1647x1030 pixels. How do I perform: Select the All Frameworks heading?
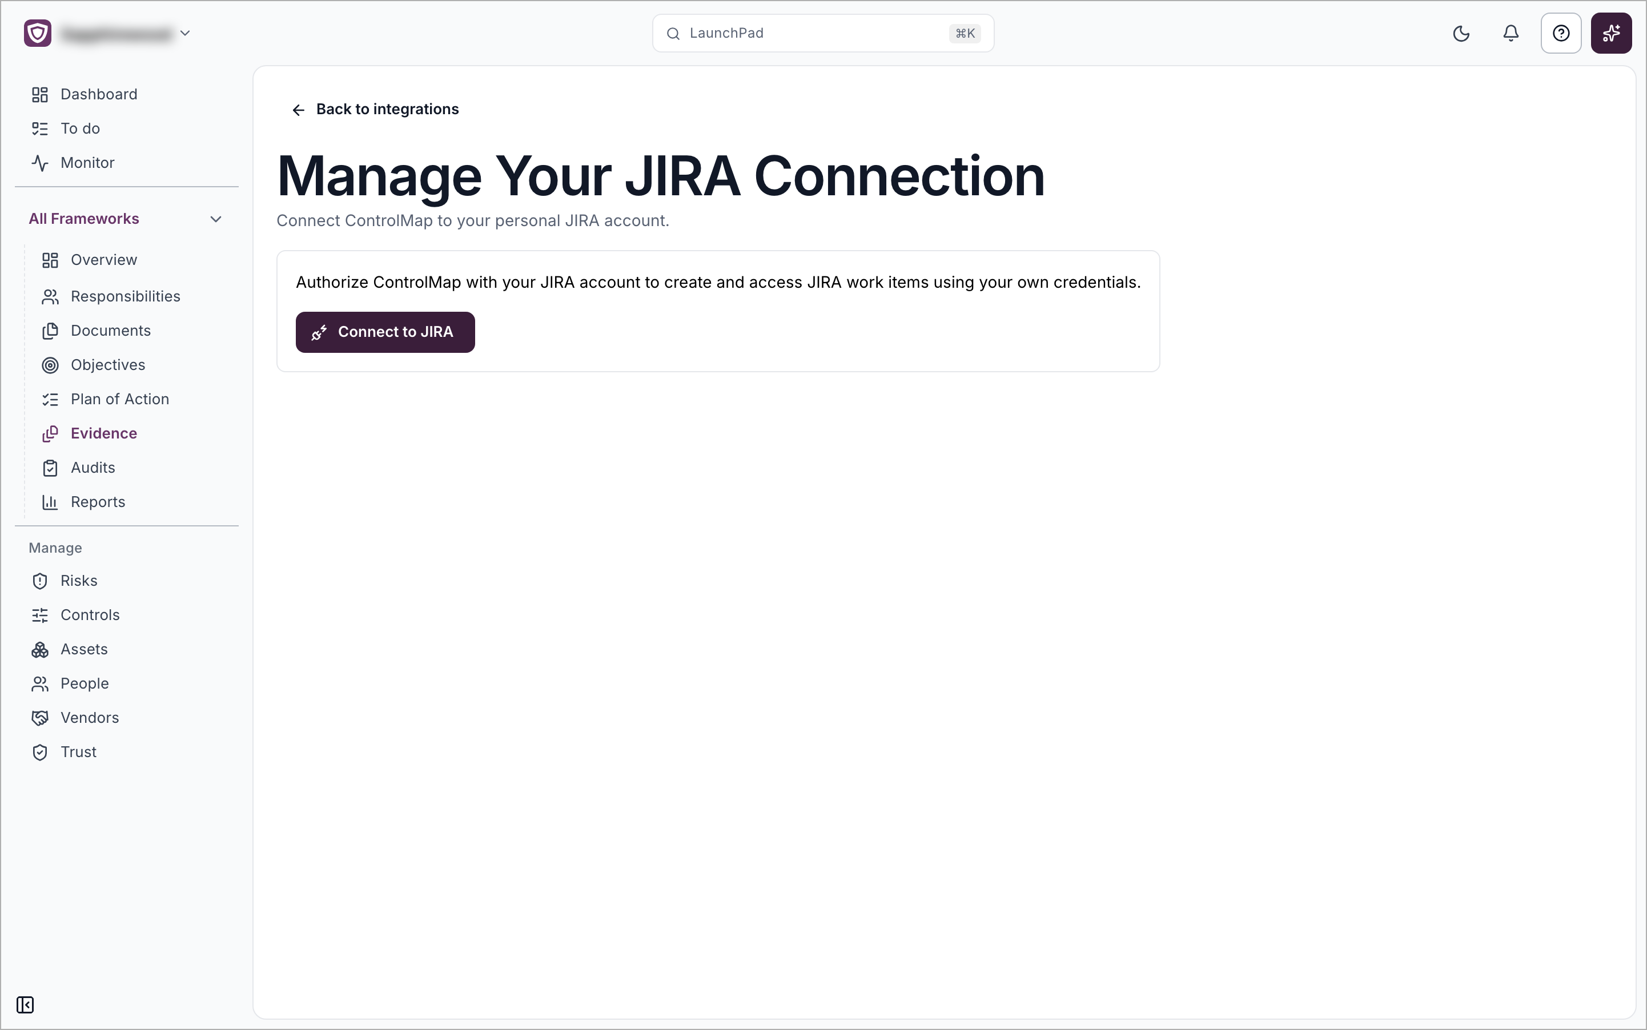pos(84,219)
